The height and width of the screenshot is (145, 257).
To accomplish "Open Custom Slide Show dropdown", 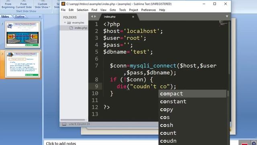I will point(42,4).
